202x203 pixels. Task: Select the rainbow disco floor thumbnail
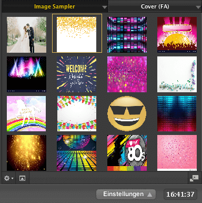point(77,153)
